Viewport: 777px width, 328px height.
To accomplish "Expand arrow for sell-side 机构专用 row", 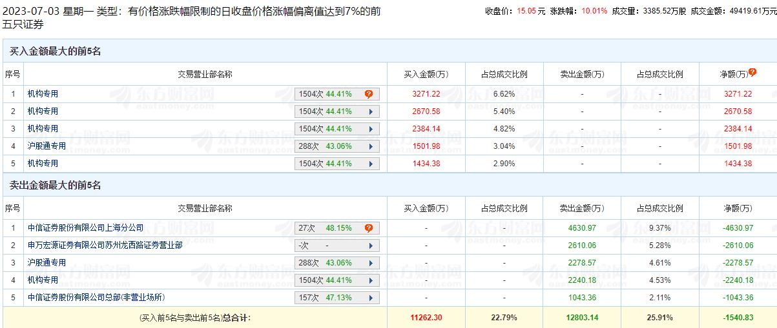I will pyautogui.click(x=370, y=280).
